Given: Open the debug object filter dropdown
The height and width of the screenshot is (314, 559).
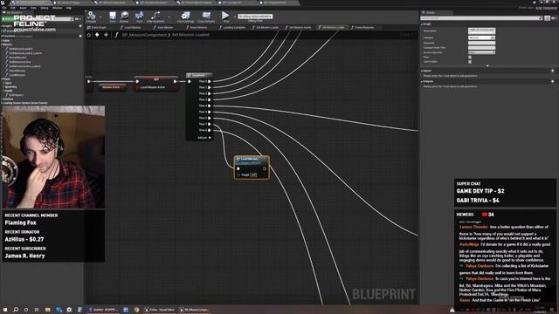Looking at the screenshot, I should click(255, 17).
